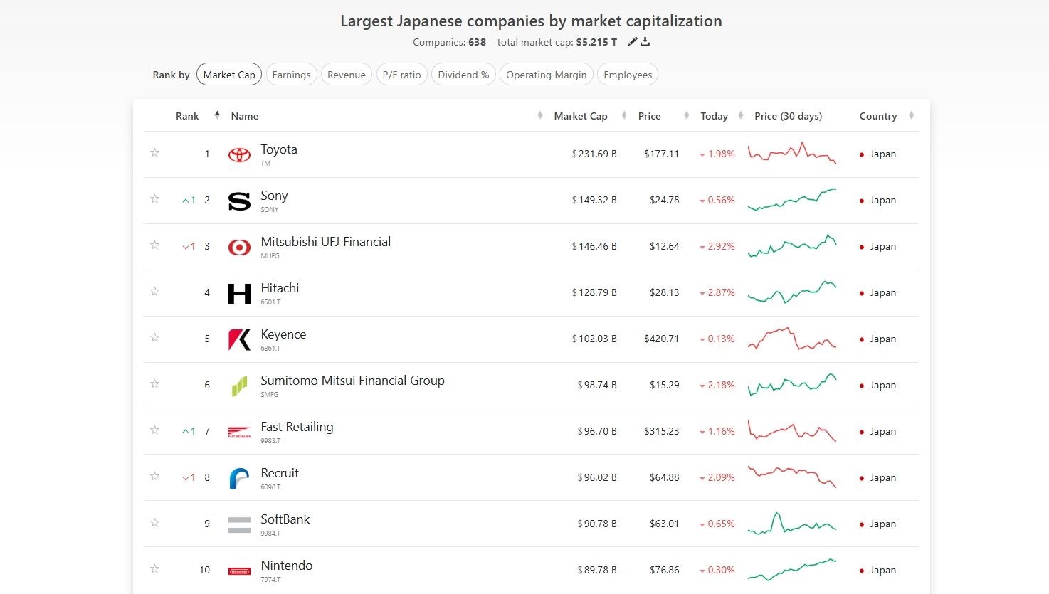The image size is (1049, 594).
Task: Click Fast Retailing's price $315.23
Action: tap(661, 431)
